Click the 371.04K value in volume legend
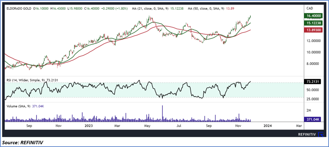329x147 pixels. pos(38,106)
